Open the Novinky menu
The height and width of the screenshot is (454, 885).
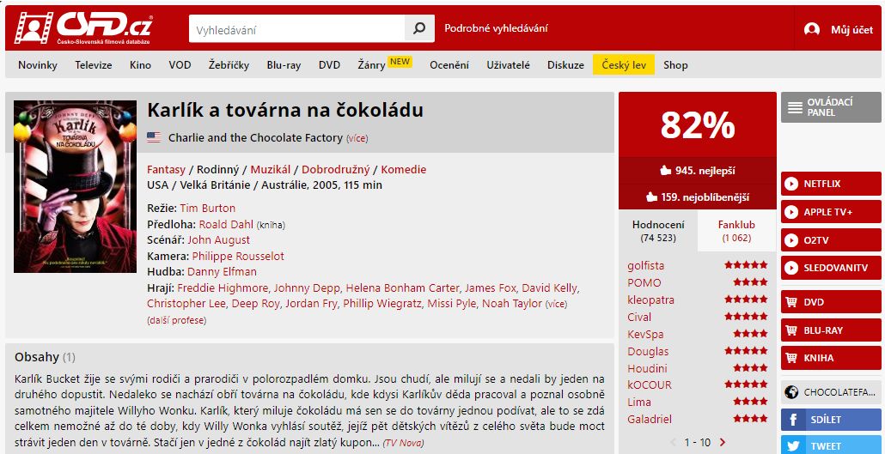(38, 65)
